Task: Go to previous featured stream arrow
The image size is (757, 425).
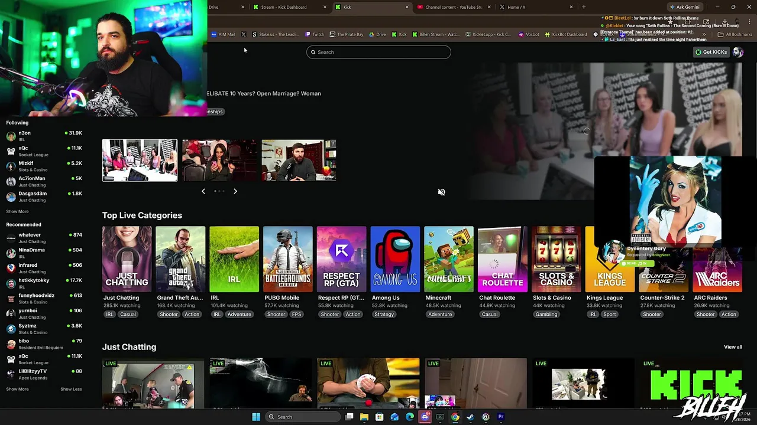Action: [203, 191]
